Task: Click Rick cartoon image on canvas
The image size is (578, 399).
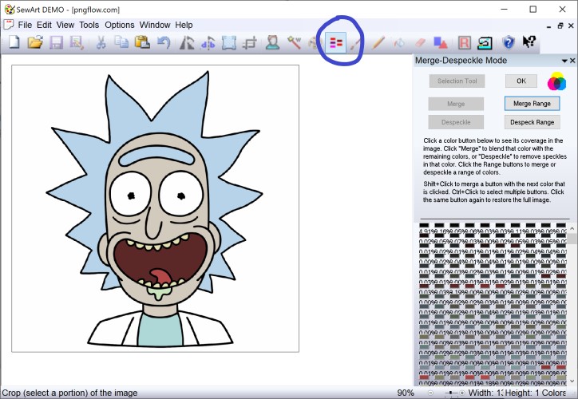Action: [155, 208]
